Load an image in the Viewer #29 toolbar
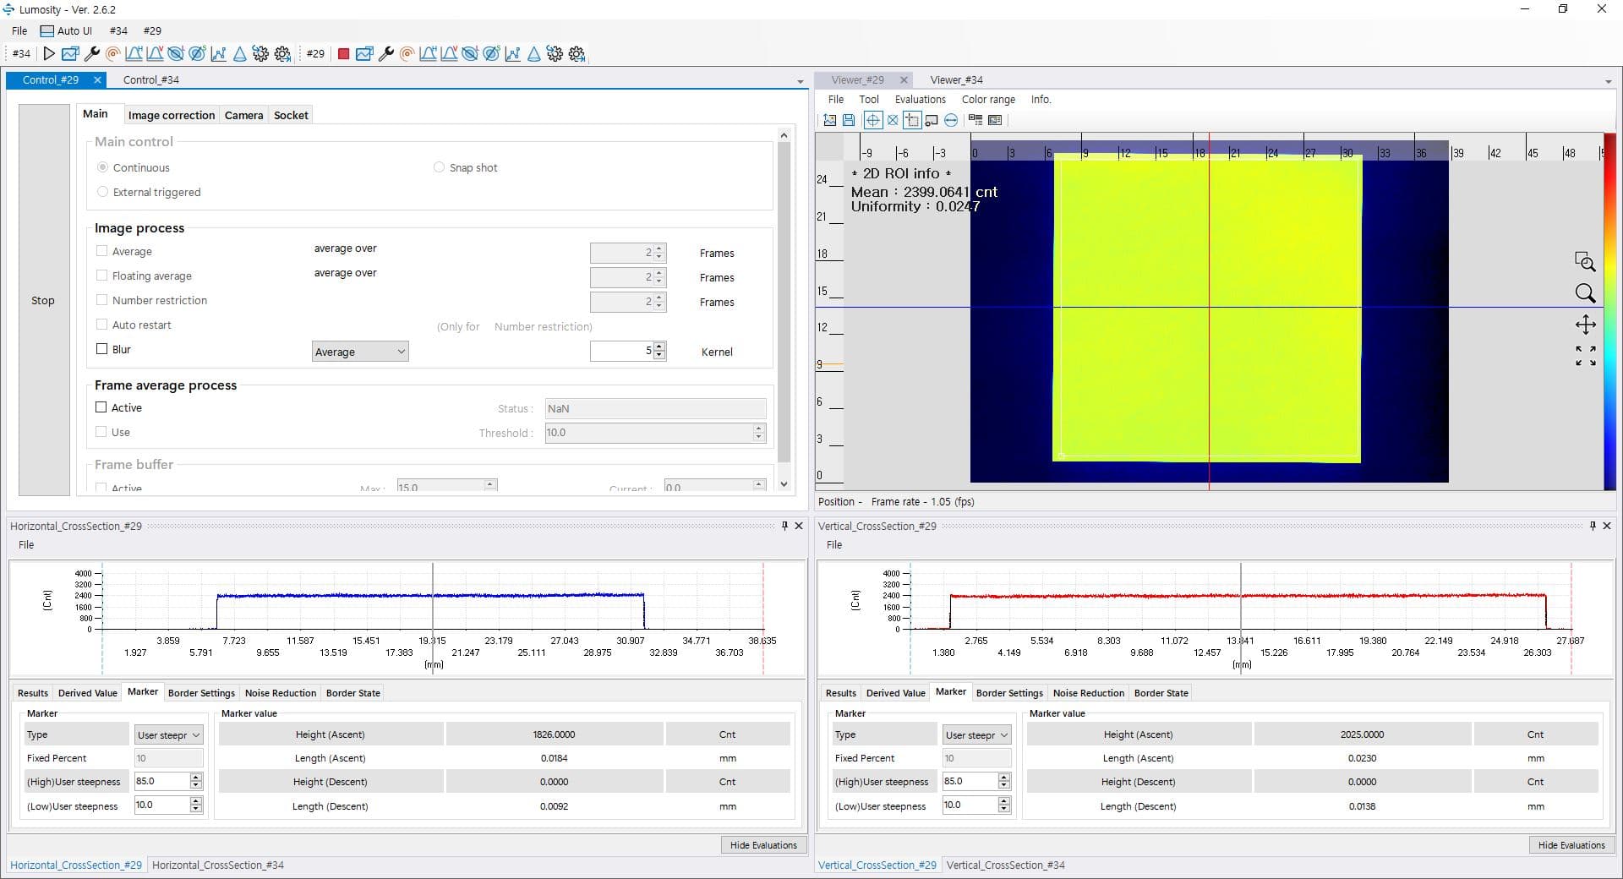Image resolution: width=1623 pixels, height=879 pixels. click(x=830, y=120)
